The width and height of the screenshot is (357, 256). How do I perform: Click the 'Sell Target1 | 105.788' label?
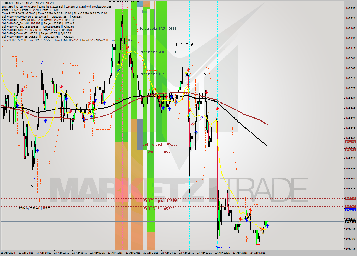tap(160, 144)
